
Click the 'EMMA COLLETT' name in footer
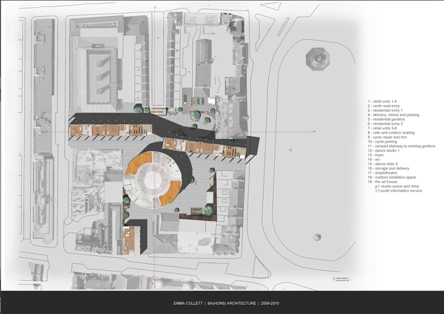pos(188,304)
